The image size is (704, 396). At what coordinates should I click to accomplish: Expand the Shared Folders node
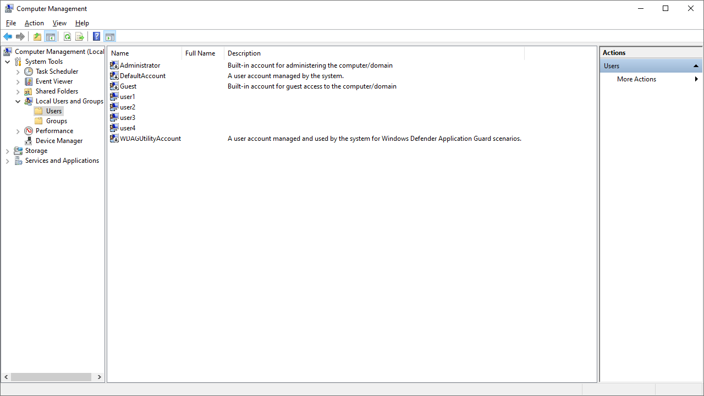point(18,91)
